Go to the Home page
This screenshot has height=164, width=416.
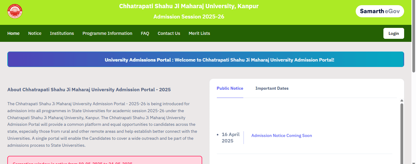click(13, 33)
